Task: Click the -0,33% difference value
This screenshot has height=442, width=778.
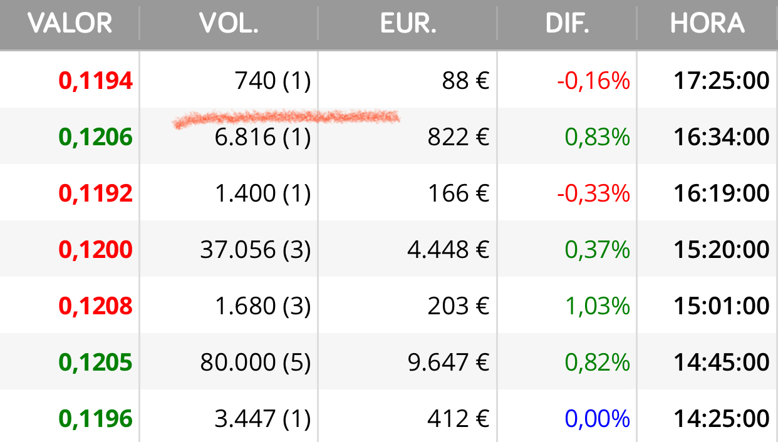Action: pos(593,193)
